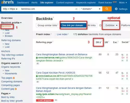Click the ID badge under kaskus link
Viewport: 130px width, 103px height.
pyautogui.click(x=38, y=82)
